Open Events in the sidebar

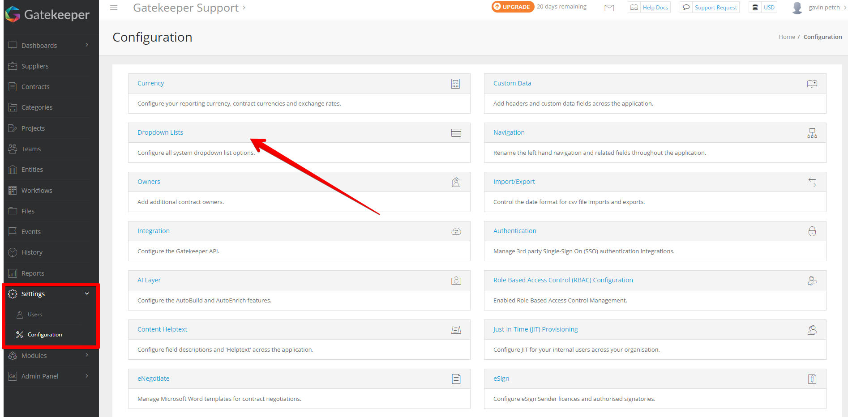[31, 232]
